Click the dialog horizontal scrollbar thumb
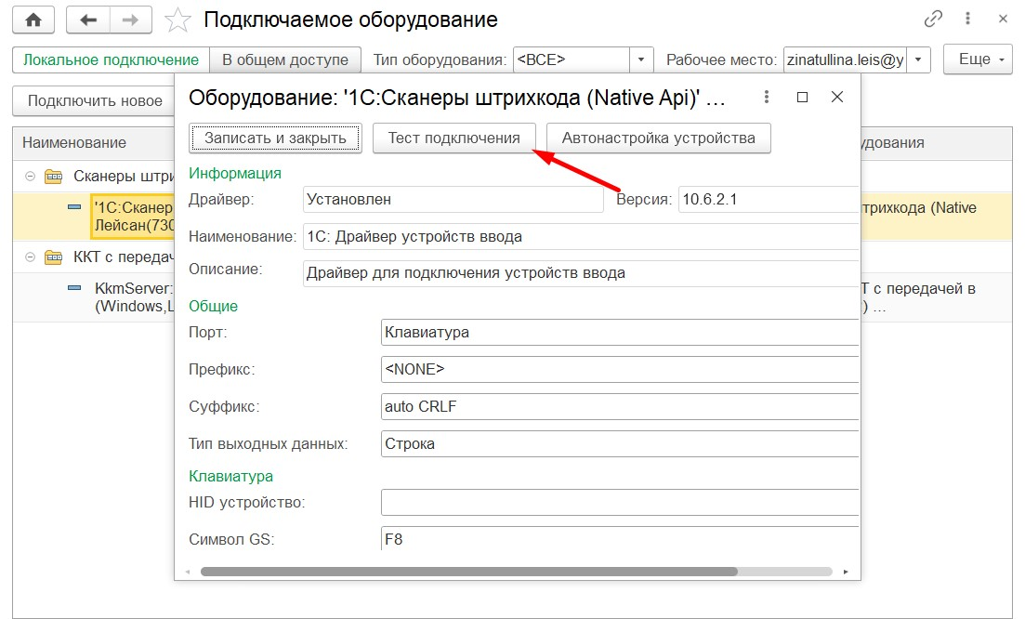The image size is (1025, 619). click(469, 572)
